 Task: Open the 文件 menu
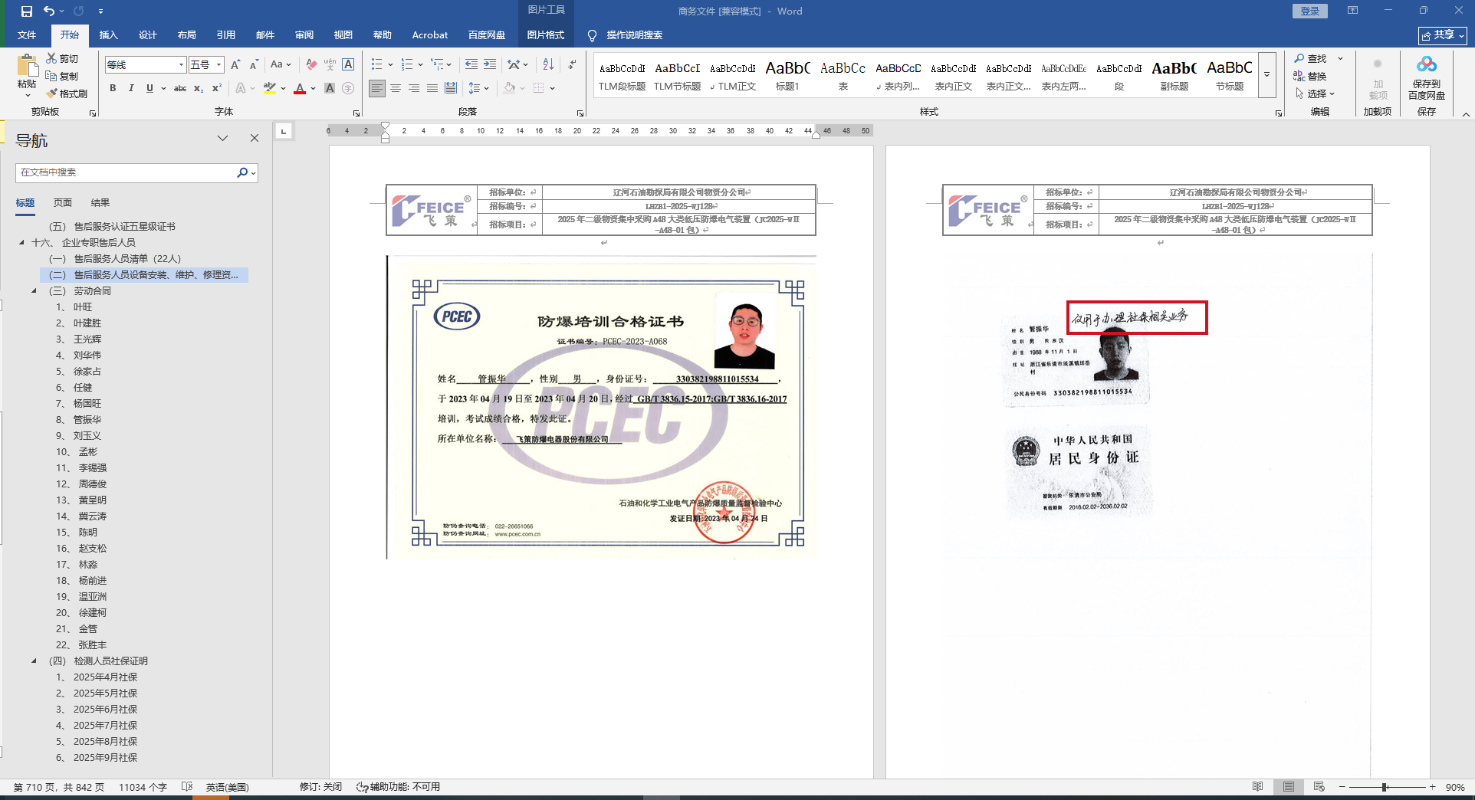[27, 35]
